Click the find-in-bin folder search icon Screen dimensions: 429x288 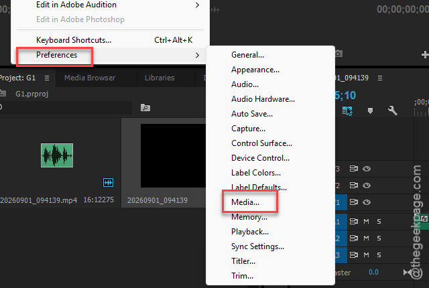(145, 108)
